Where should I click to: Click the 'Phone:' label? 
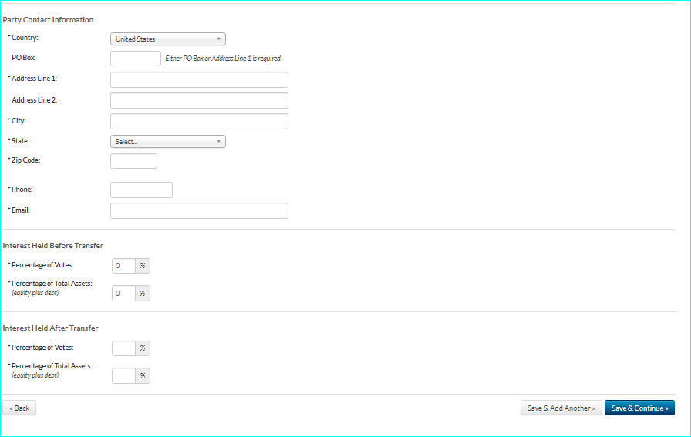(x=22, y=190)
